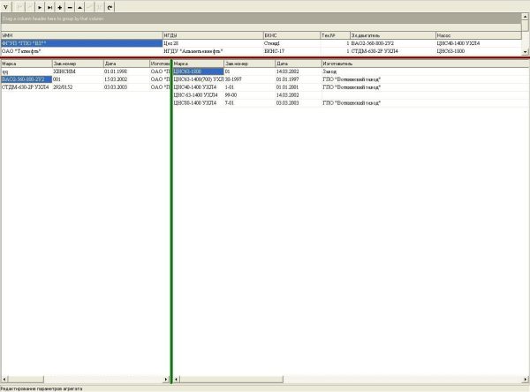Jump to last record navigator button
Image resolution: width=530 pixels, height=392 pixels.
coord(49,7)
